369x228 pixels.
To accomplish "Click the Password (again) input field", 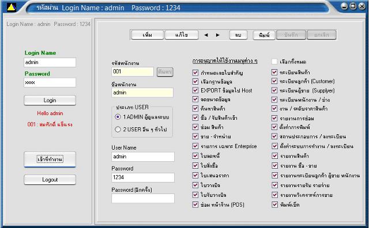I will coord(143,198).
